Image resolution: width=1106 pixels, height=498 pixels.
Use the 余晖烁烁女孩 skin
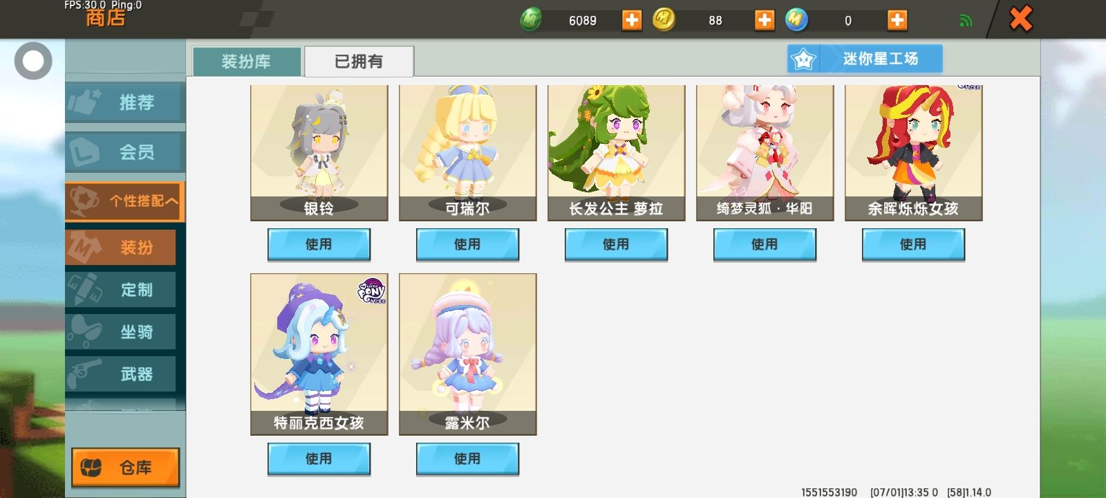click(x=913, y=244)
